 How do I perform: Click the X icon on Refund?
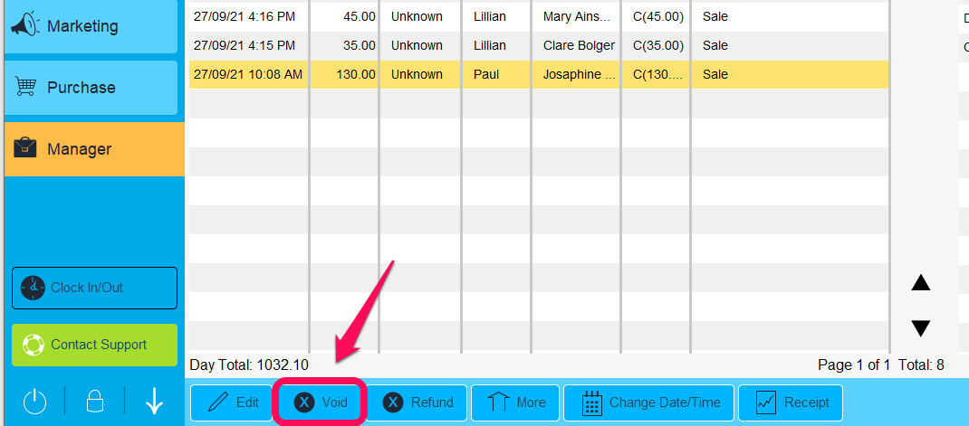(393, 402)
